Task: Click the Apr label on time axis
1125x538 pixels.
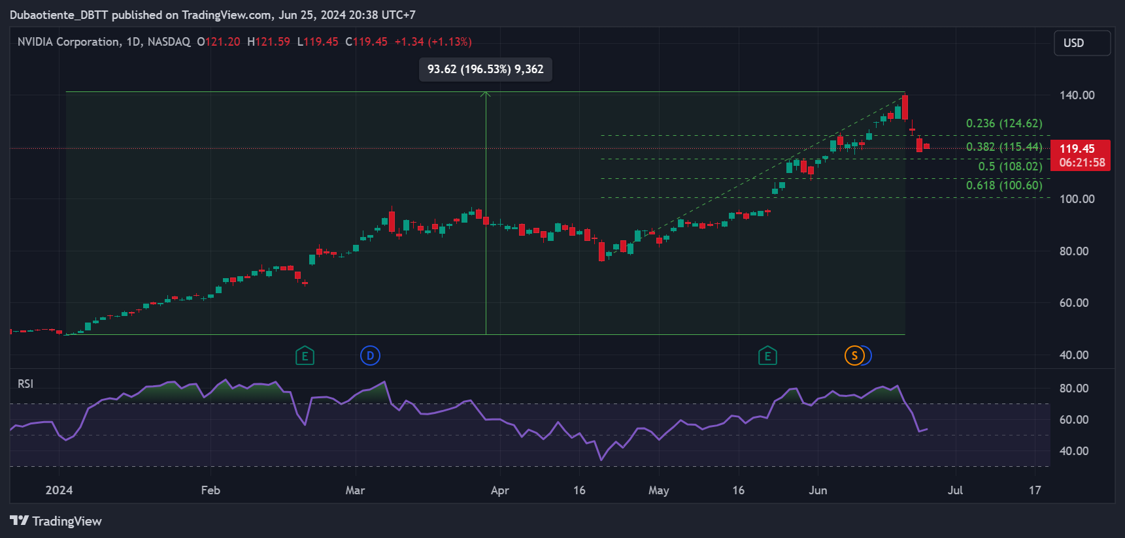Action: click(x=499, y=490)
